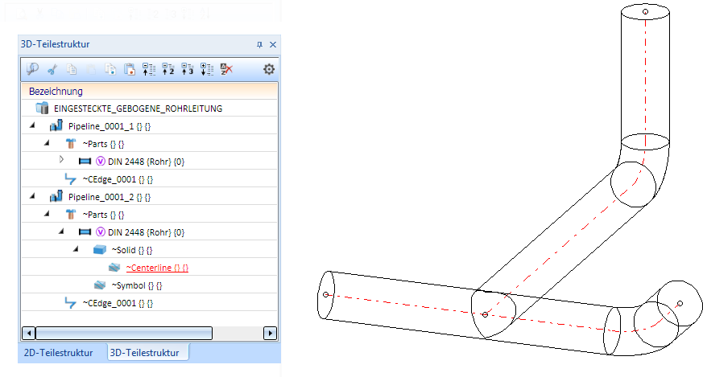Click the remove A-Z sorting icon
The width and height of the screenshot is (703, 377).
tap(226, 69)
